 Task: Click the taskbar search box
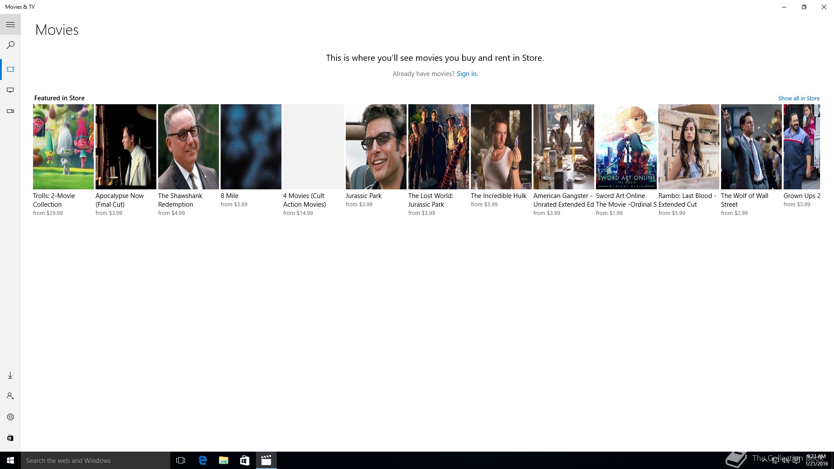click(x=96, y=460)
